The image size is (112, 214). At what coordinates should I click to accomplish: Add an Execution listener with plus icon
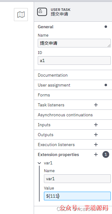pos(96,145)
